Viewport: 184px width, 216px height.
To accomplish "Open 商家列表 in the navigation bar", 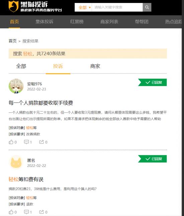I will (109, 22).
